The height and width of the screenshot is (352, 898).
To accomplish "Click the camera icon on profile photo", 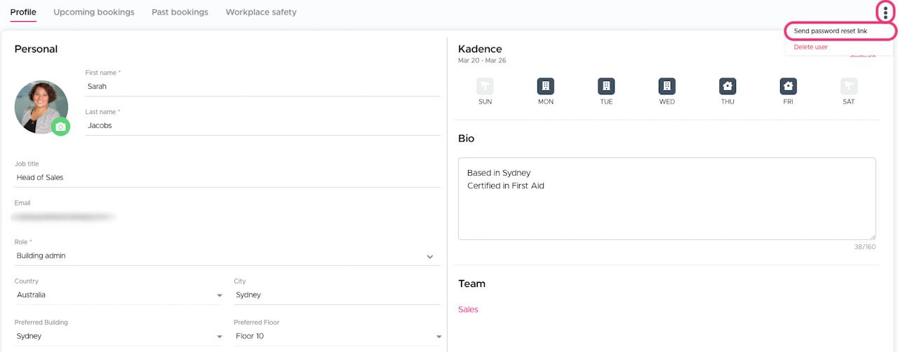I will [61, 127].
